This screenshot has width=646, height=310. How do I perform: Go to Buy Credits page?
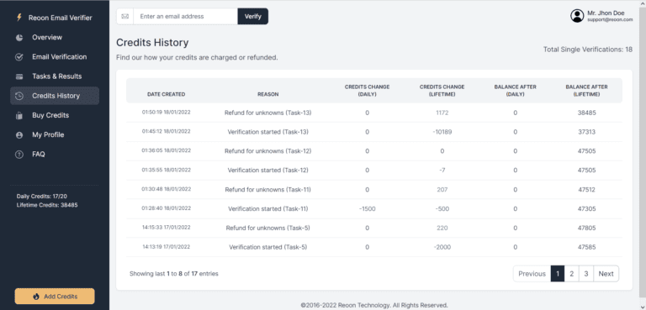[55, 115]
